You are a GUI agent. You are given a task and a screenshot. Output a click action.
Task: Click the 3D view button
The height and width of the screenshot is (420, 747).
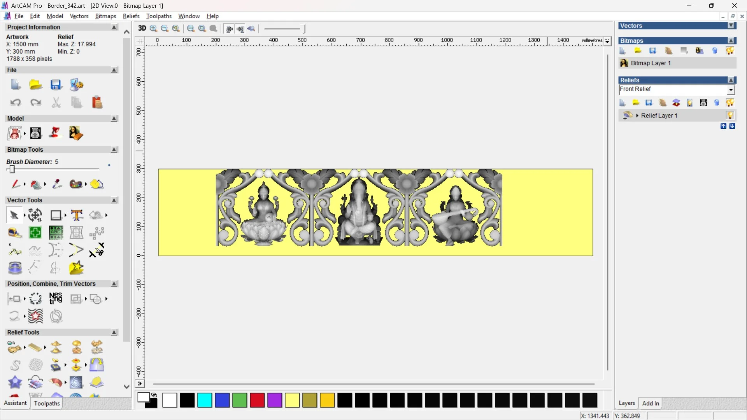142,28
